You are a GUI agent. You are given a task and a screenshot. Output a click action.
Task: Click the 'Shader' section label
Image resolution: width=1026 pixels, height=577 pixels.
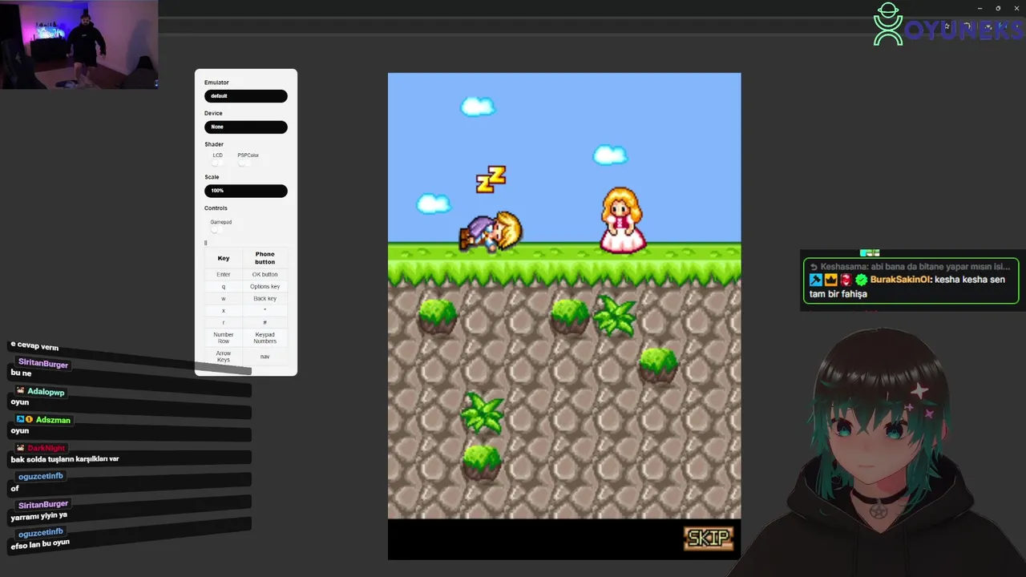pyautogui.click(x=214, y=144)
